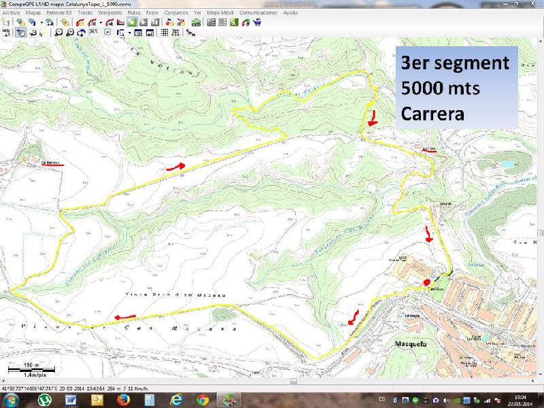This screenshot has height=408, width=544.
Task: Click the shopping cart icon
Action: click(x=257, y=22)
